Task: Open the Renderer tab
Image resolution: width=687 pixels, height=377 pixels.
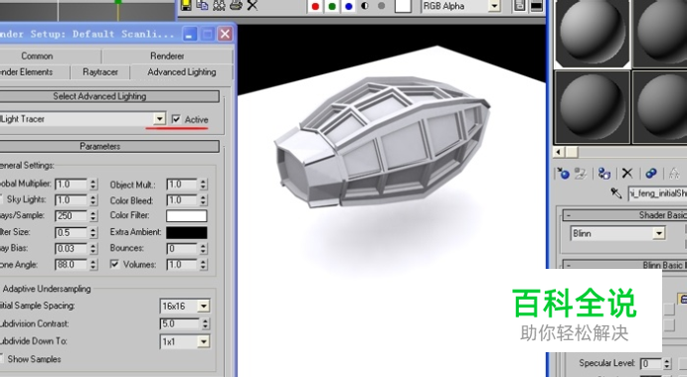Action: click(167, 56)
